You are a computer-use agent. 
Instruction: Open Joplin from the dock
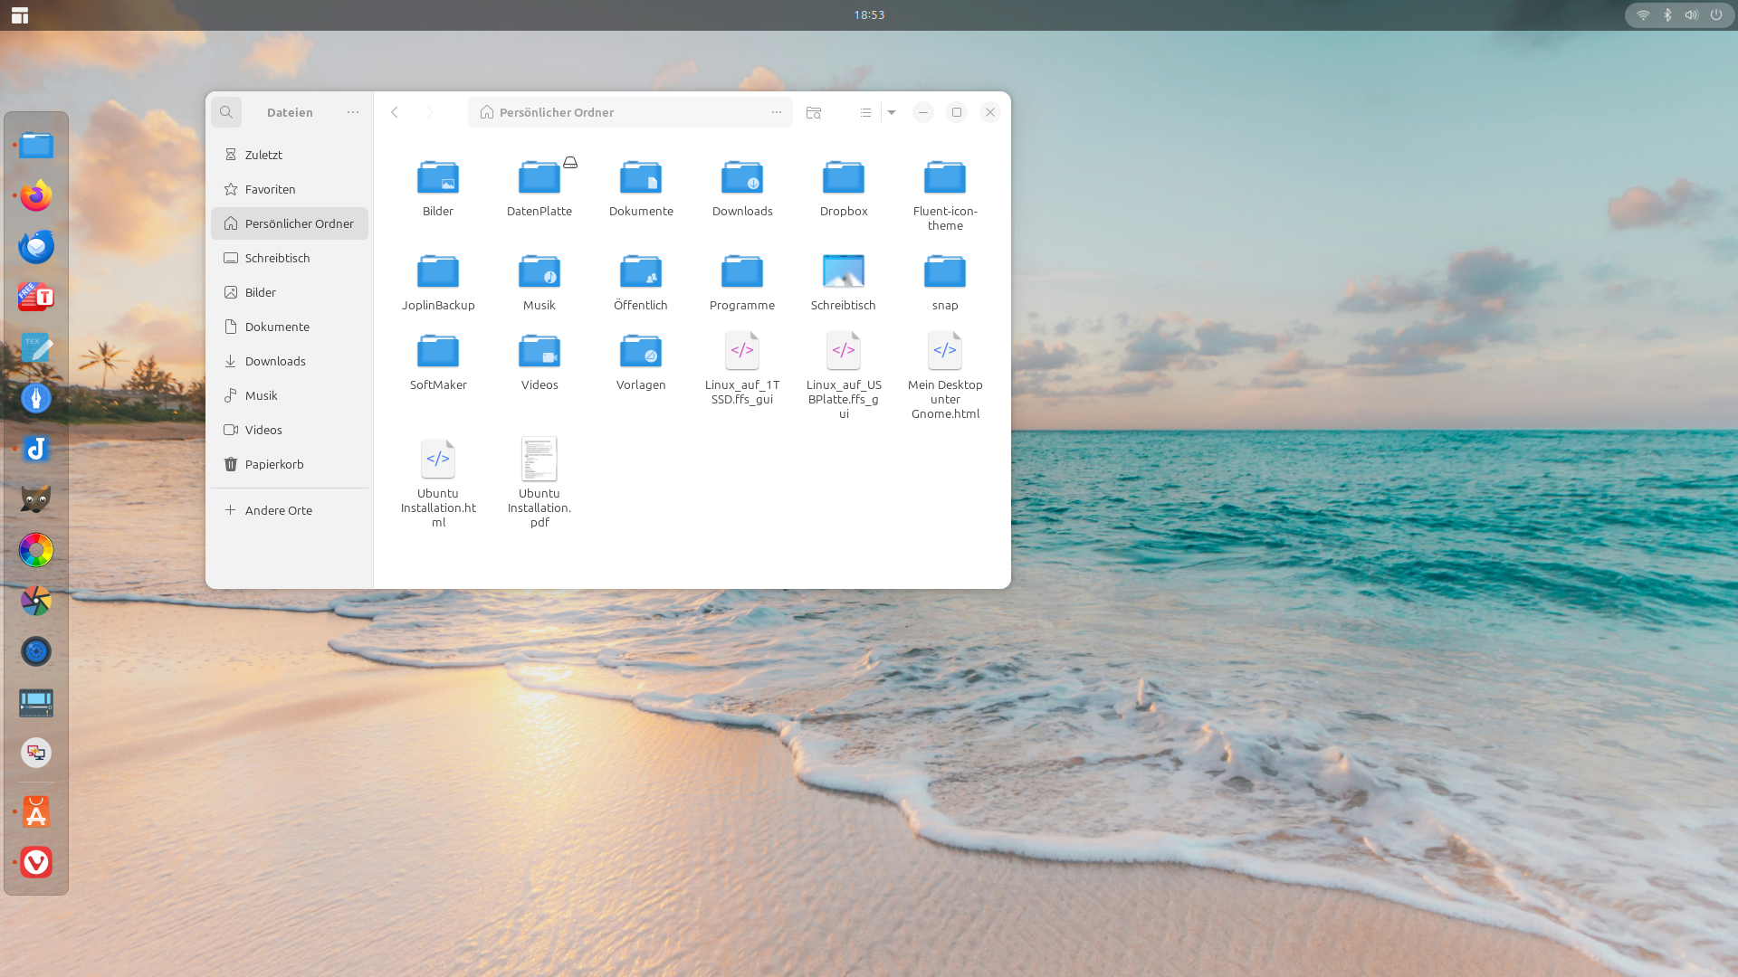pyautogui.click(x=36, y=449)
